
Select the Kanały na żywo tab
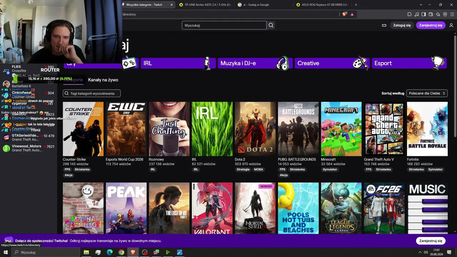click(103, 80)
